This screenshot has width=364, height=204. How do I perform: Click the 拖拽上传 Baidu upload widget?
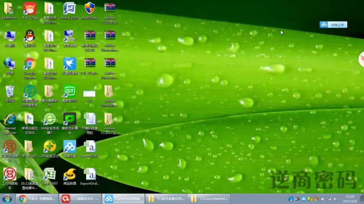click(x=333, y=24)
